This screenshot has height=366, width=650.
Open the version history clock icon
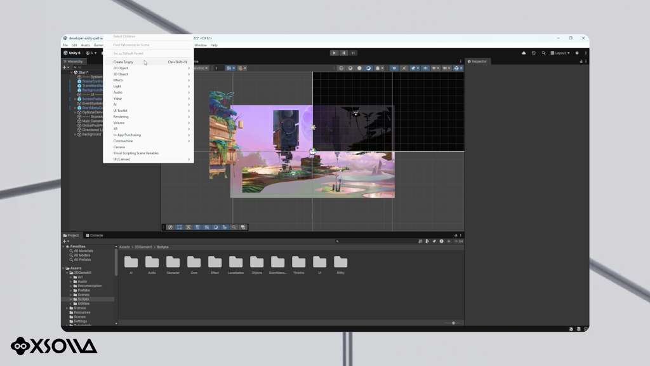point(533,53)
